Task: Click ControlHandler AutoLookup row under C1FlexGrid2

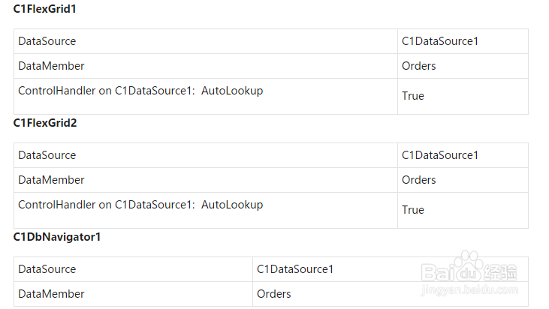Action: 140,205
